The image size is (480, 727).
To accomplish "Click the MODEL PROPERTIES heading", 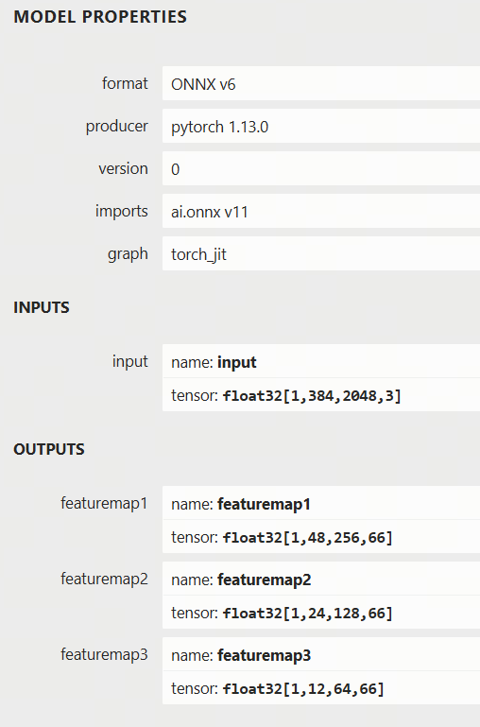I will 100,17.
